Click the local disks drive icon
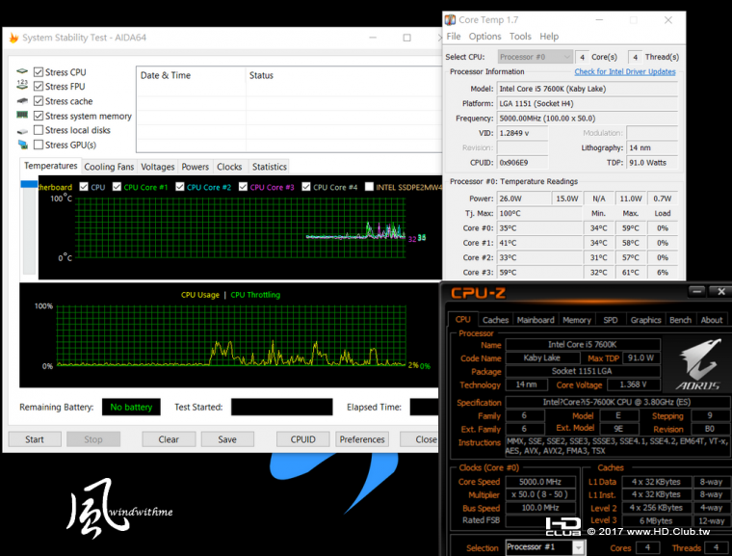732x556 pixels. coord(22,131)
